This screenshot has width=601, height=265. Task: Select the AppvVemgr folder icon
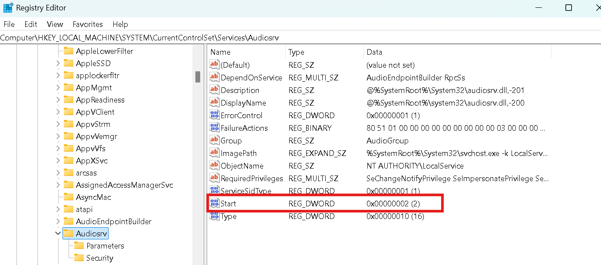[69, 136]
